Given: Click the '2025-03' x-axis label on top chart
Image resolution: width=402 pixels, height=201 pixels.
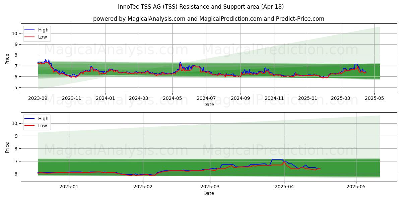Looking at the screenshot, I should pyautogui.click(x=340, y=98).
